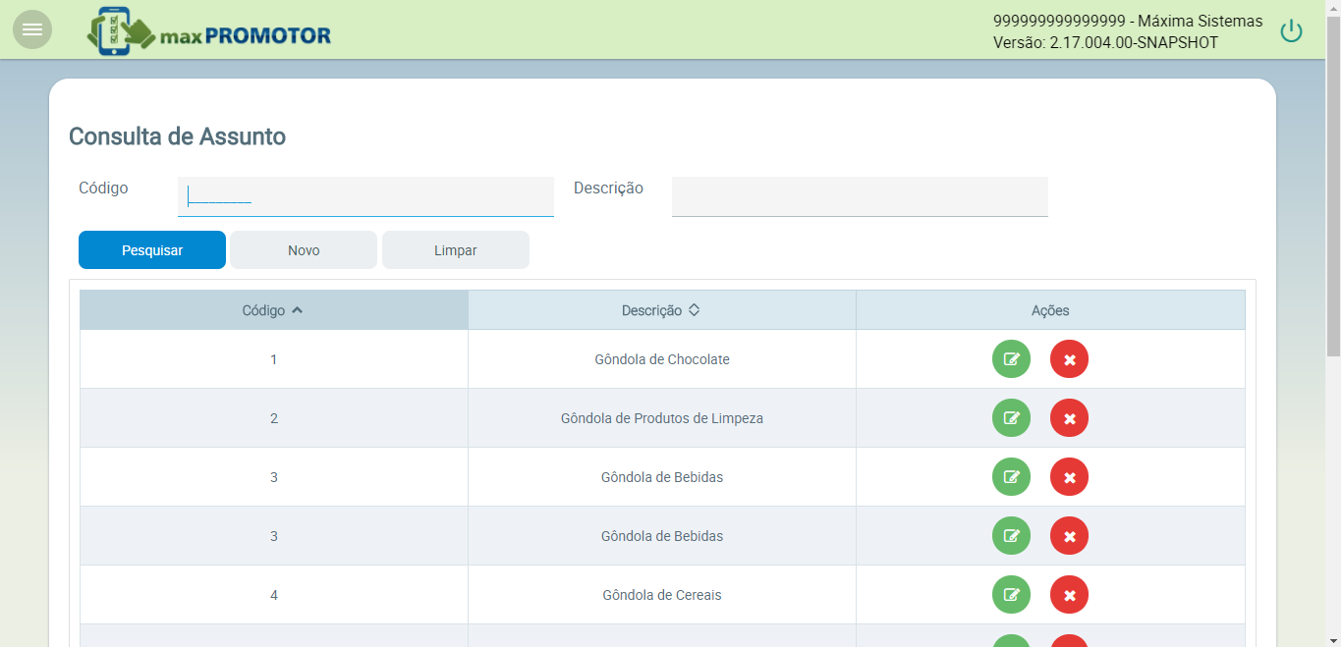Image resolution: width=1341 pixels, height=647 pixels.
Task: Delete the second Gôndola de Bebidas row
Action: coord(1069,536)
